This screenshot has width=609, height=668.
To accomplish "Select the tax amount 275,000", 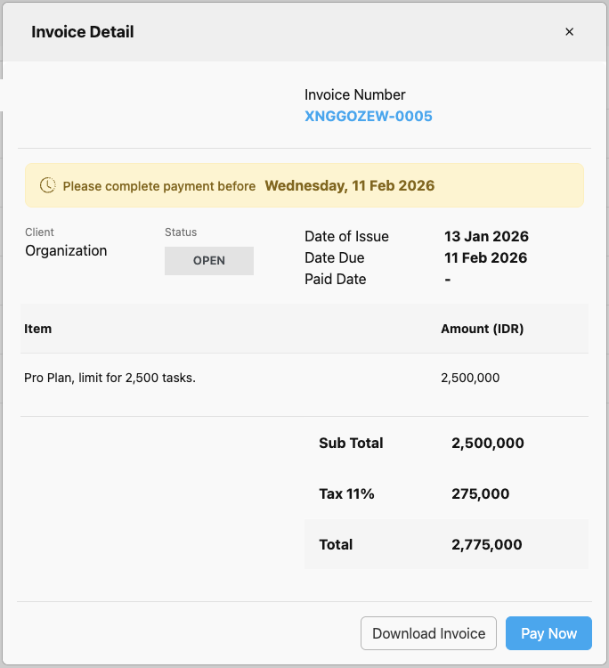I will [481, 493].
